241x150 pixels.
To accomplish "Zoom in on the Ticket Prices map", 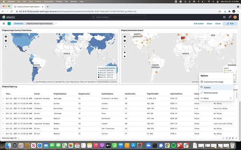I will 6,37.
